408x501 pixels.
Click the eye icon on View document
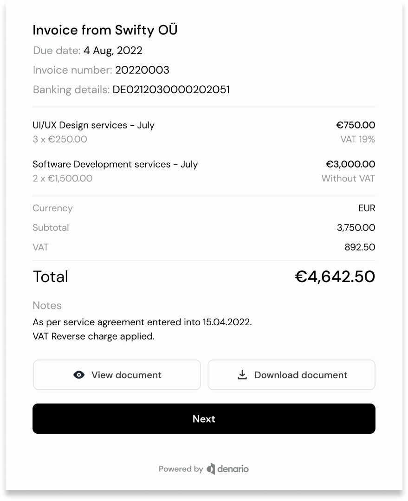click(x=79, y=375)
